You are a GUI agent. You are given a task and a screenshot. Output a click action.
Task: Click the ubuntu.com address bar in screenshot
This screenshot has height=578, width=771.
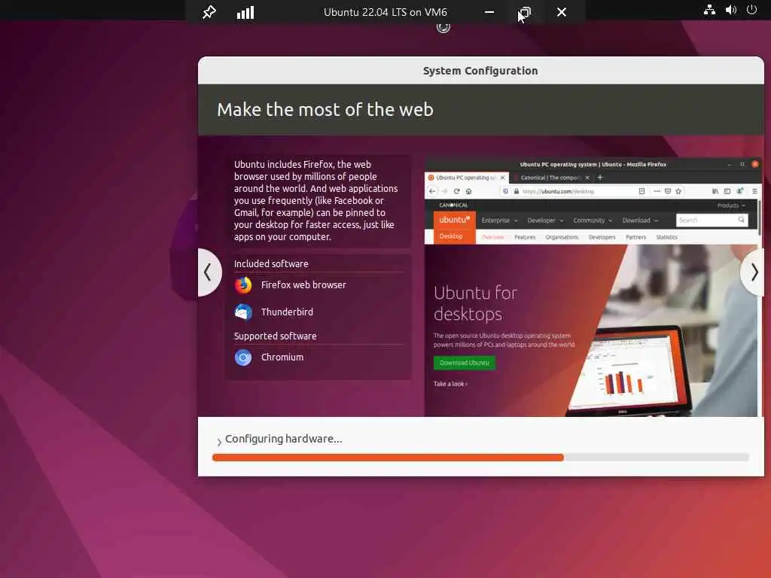tap(573, 191)
